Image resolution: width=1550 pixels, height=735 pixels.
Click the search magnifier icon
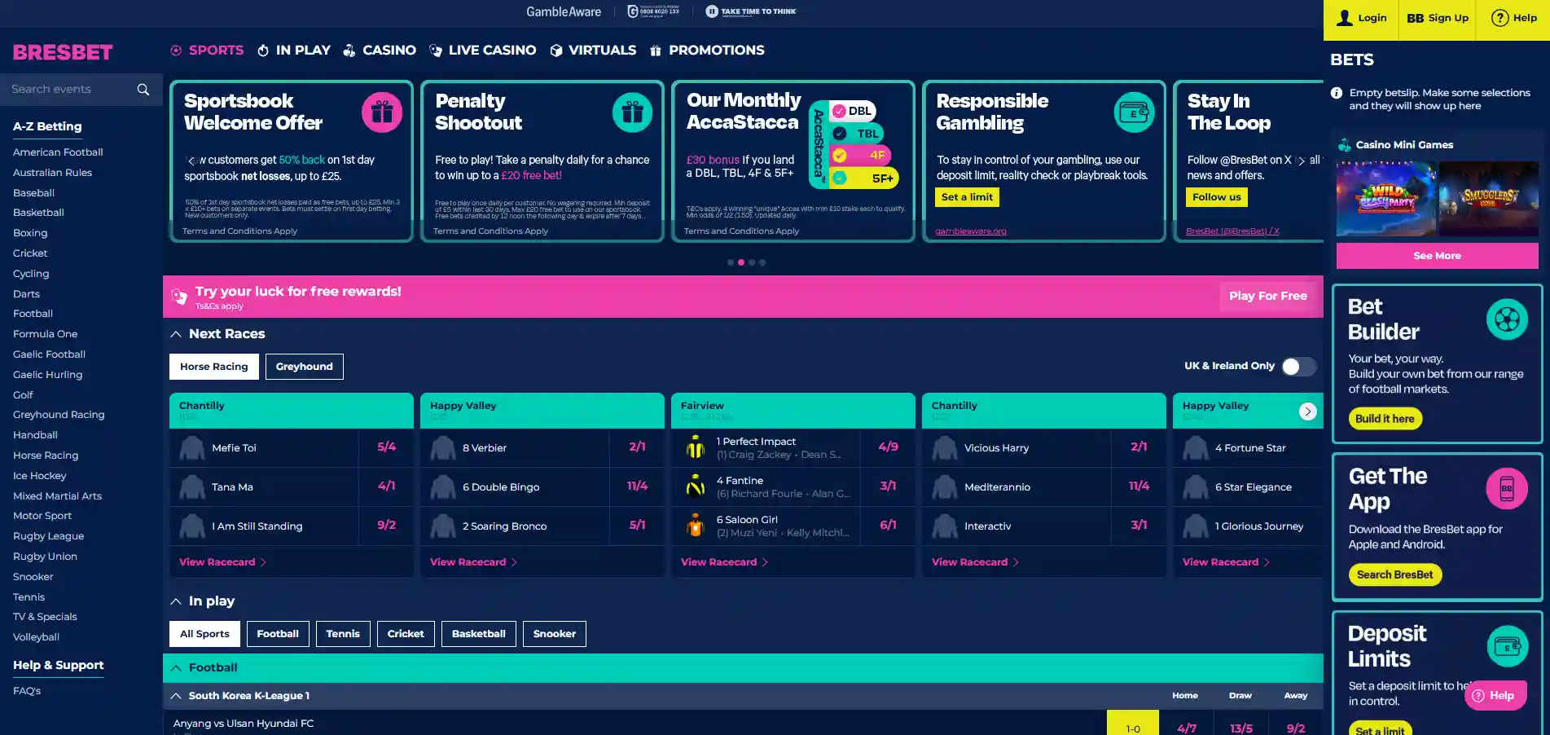click(x=143, y=90)
